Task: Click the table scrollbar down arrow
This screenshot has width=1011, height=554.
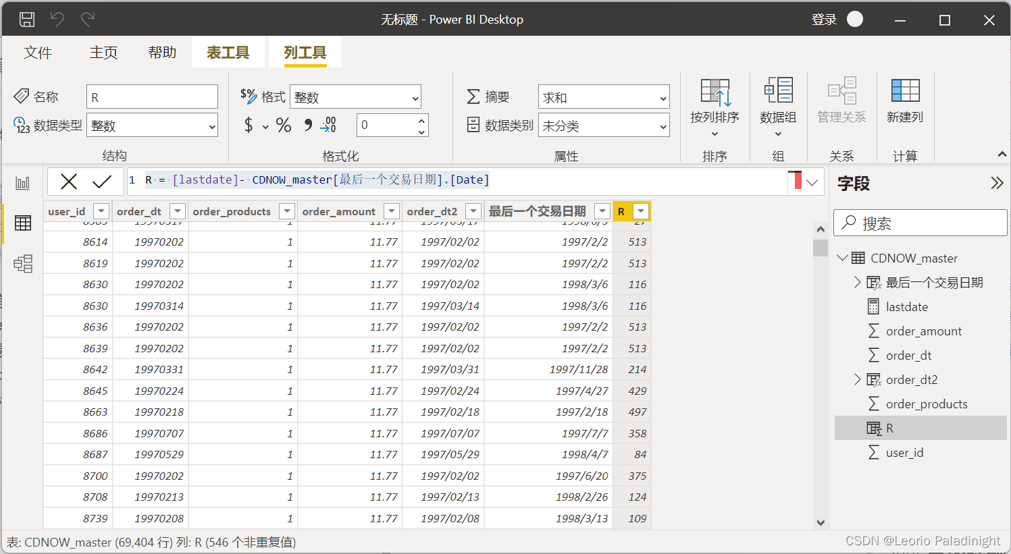Action: (x=821, y=522)
